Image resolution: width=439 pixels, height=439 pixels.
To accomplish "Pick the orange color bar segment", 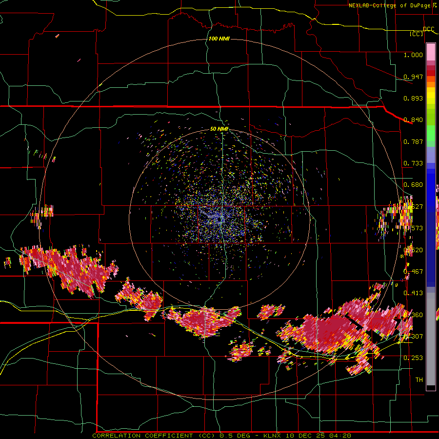I will (x=431, y=84).
